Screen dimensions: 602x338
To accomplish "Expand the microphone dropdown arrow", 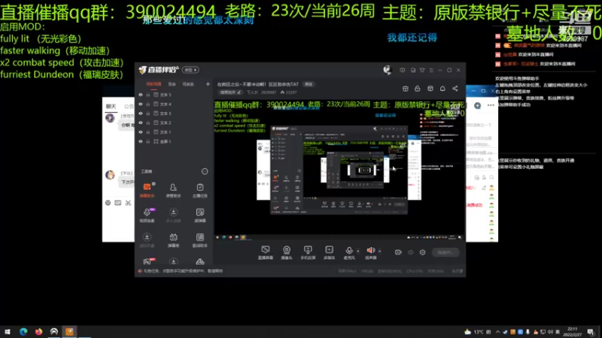I will click(358, 252).
